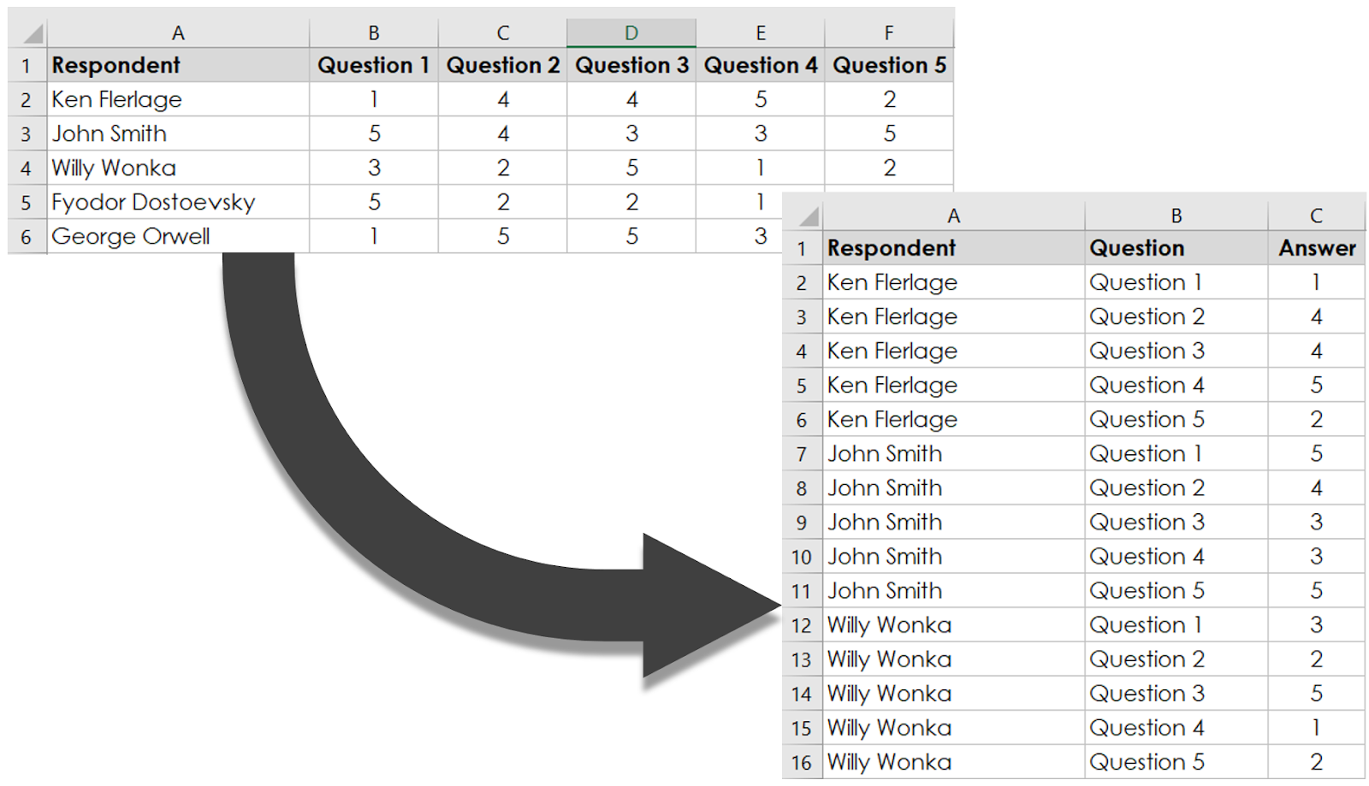Image resolution: width=1369 pixels, height=786 pixels.
Task: Select 'Ken Flerlage' in tall table row 6
Action: (954, 419)
